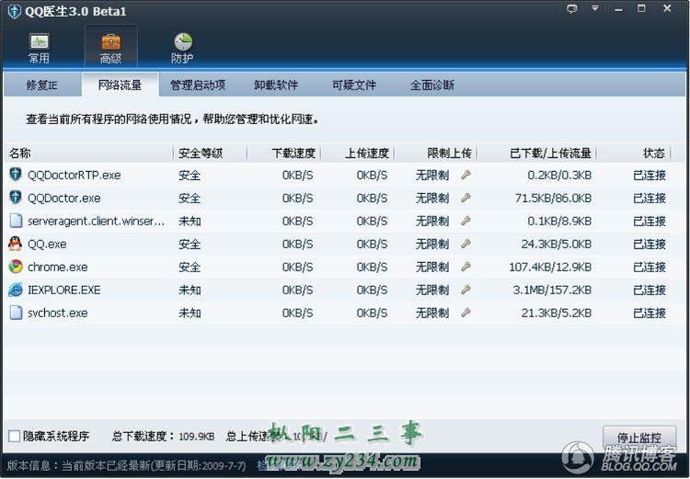Image resolution: width=690 pixels, height=479 pixels.
Task: Click the 107.4KB/12.9KB traffic value
Action: [x=550, y=267]
